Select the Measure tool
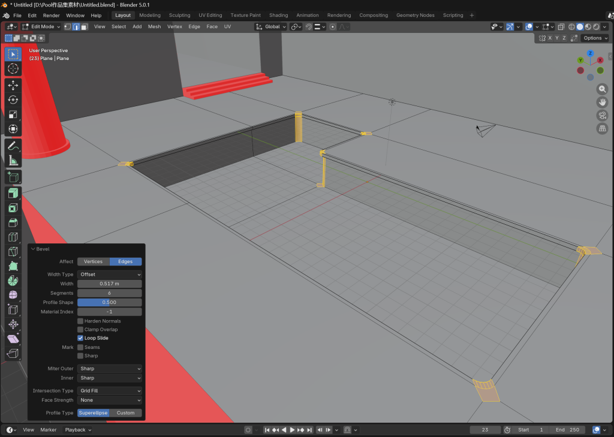Viewport: 614px width, 437px height. click(13, 161)
